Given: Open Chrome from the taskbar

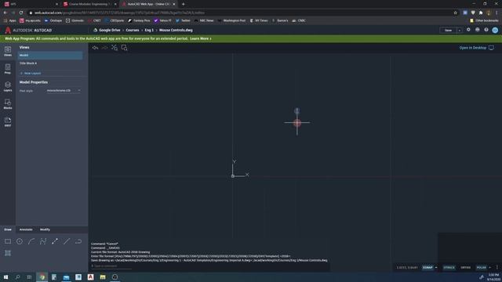Looking at the screenshot, I should coord(42,277).
